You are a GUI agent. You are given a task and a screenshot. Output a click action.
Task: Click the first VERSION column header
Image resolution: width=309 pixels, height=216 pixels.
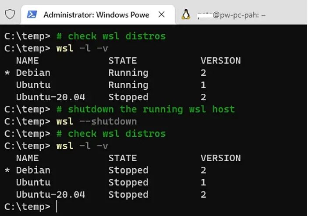(x=220, y=60)
